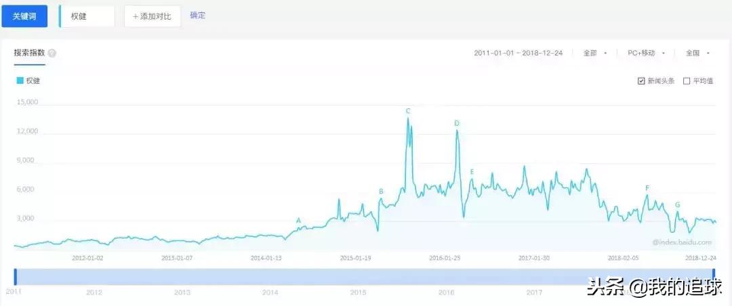The image size is (732, 306).
Task: Click the help question-mark icon beside 搜索指数
Action: [x=52, y=53]
